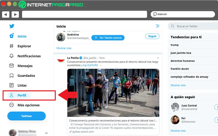
Task: Click the Mensajes envelope icon
Action: pyautogui.click(x=11, y=66)
